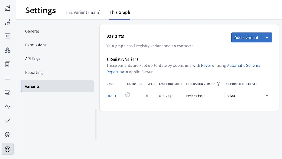Open the pulse line insights icon
Screen dimensions: 282x159
8,107
